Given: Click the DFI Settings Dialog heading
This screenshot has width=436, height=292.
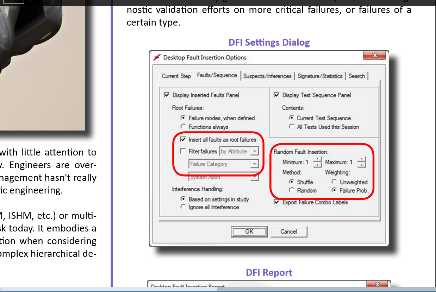Looking at the screenshot, I should pos(269,42).
